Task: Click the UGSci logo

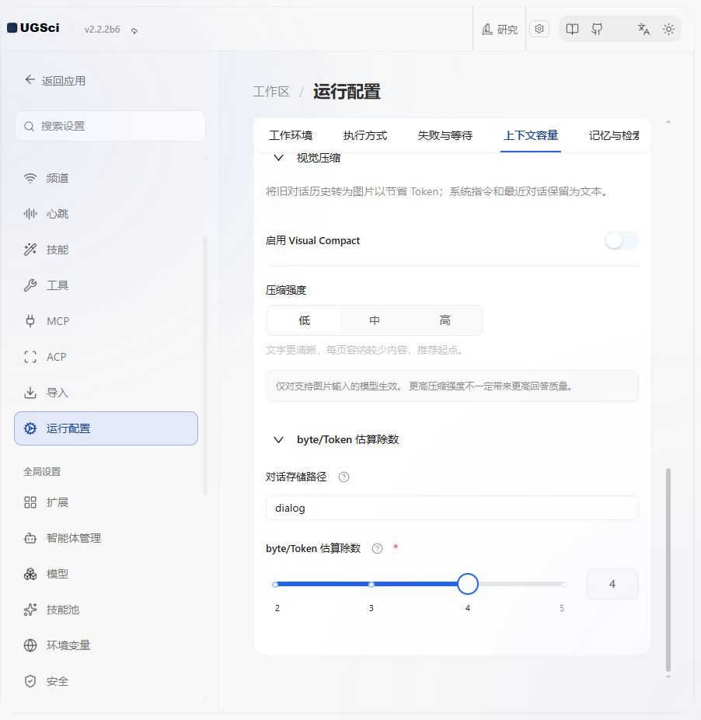Action: point(33,28)
